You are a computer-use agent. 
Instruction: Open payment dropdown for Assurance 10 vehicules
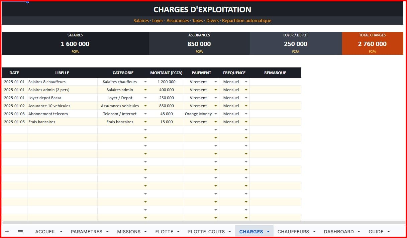pos(216,106)
